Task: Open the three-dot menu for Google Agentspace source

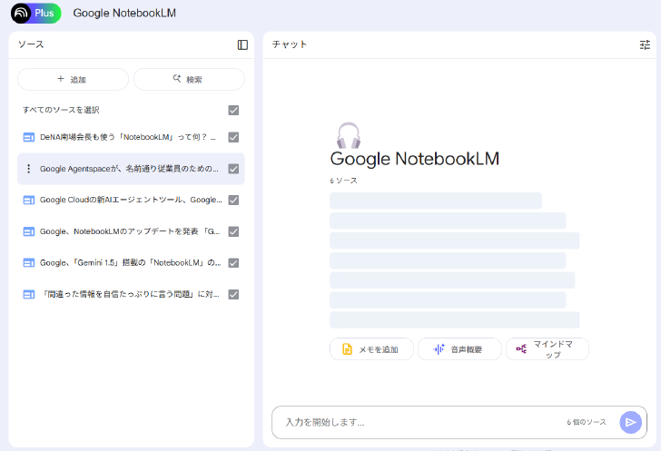Action: coord(29,169)
